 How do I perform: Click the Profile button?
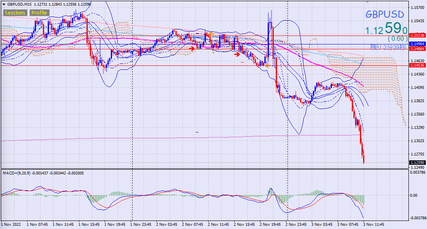(39, 13)
